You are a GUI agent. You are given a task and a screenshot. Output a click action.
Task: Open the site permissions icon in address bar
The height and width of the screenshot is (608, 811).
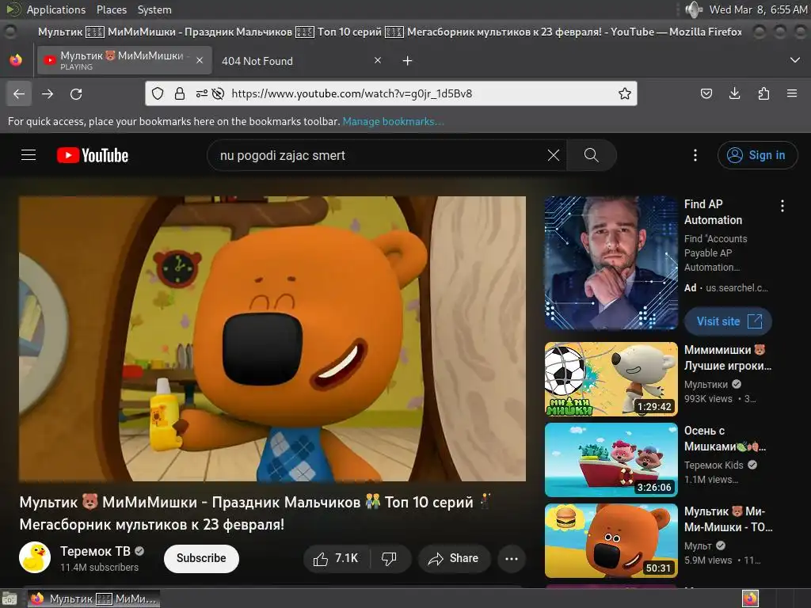coord(201,93)
